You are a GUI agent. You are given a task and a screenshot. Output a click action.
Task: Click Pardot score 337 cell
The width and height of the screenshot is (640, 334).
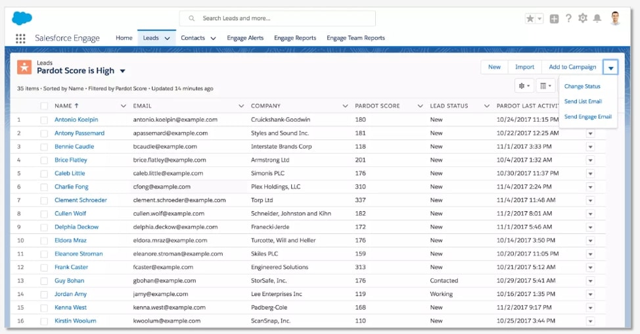[x=360, y=200]
